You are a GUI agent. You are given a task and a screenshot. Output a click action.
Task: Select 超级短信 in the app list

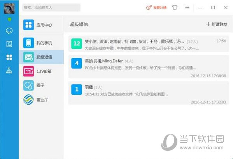click(42, 57)
